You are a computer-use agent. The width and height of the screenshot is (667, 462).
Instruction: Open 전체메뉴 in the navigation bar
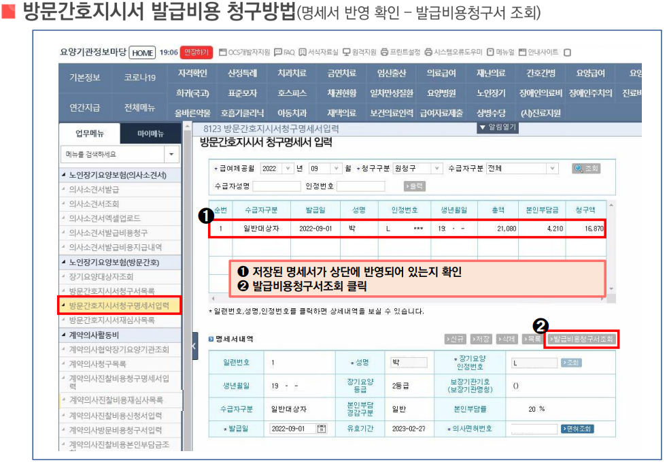coord(139,108)
